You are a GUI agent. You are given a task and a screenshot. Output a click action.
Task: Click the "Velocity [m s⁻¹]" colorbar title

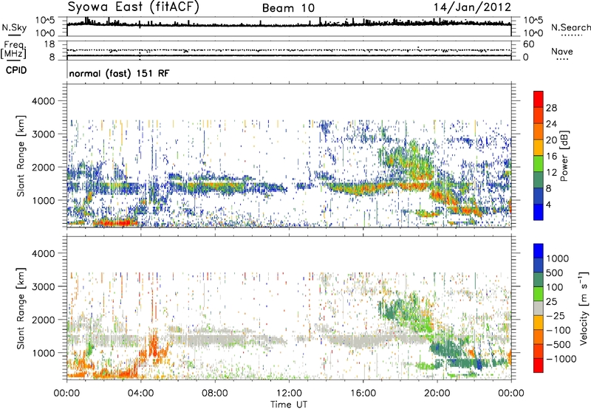click(x=584, y=308)
